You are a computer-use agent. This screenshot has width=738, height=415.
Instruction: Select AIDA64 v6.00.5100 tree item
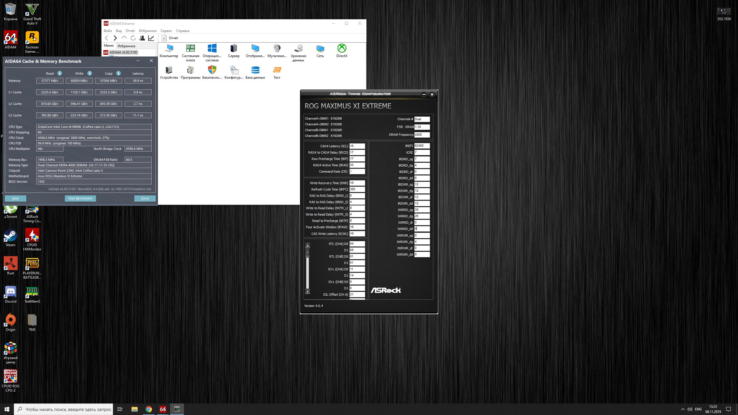[x=123, y=52]
